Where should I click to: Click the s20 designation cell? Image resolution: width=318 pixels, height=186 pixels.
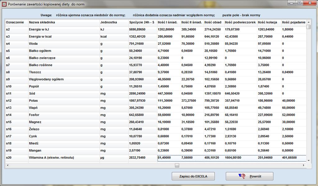(17, 158)
